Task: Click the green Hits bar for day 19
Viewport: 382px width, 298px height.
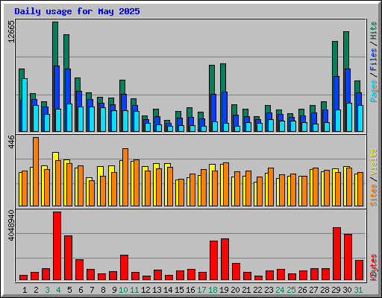Action: click(x=223, y=77)
